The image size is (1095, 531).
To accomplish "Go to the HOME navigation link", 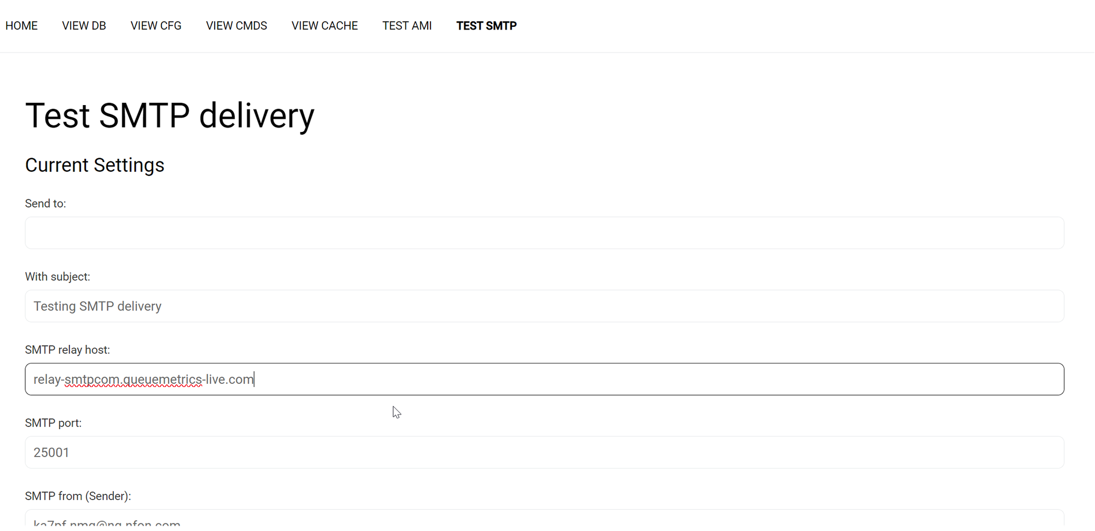I will click(21, 26).
